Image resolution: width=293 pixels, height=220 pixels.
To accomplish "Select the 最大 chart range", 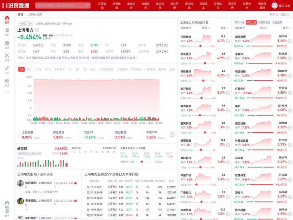I will (x=93, y=69).
